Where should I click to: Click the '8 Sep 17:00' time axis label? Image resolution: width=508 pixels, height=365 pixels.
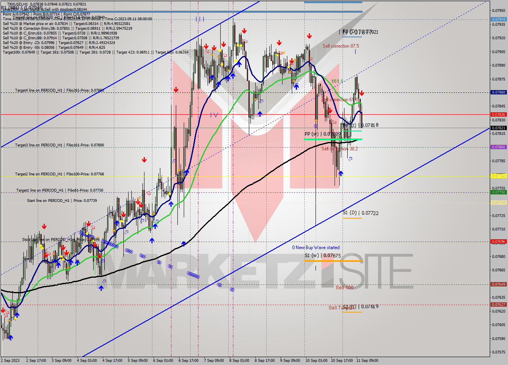(x=265, y=361)
